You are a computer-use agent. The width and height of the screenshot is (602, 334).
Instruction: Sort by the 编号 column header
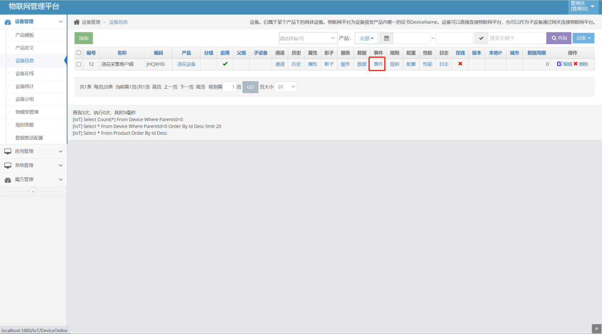click(x=91, y=53)
